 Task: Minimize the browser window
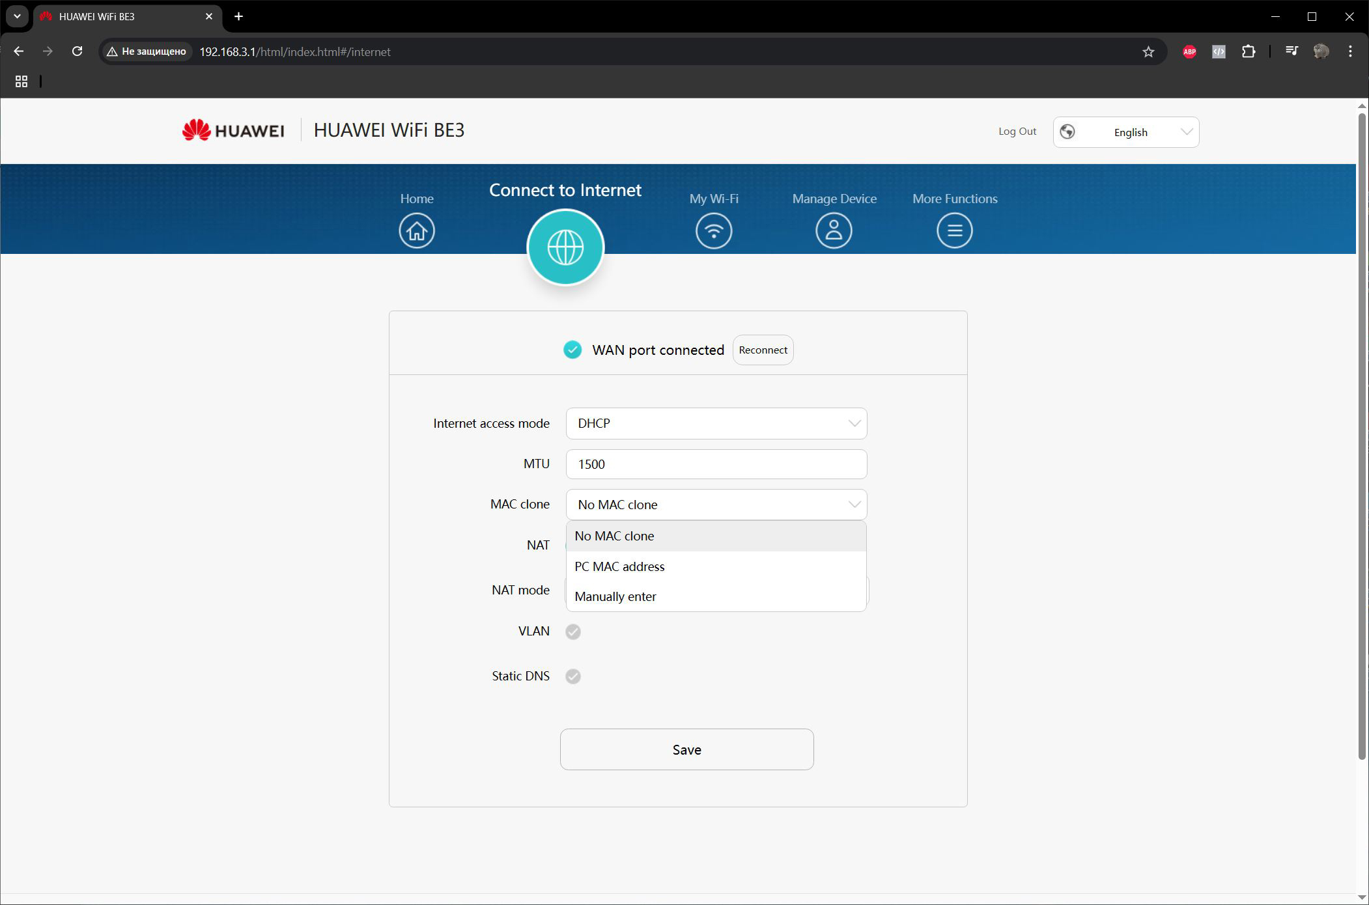pos(1275,16)
